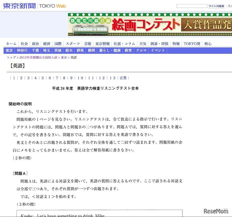
Task: Open the 2012年首都圏公立高校入試 breadcrumb link
Action: [38, 58]
